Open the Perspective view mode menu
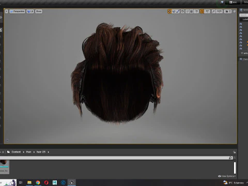The height and width of the screenshot is (186, 248). 17,11
